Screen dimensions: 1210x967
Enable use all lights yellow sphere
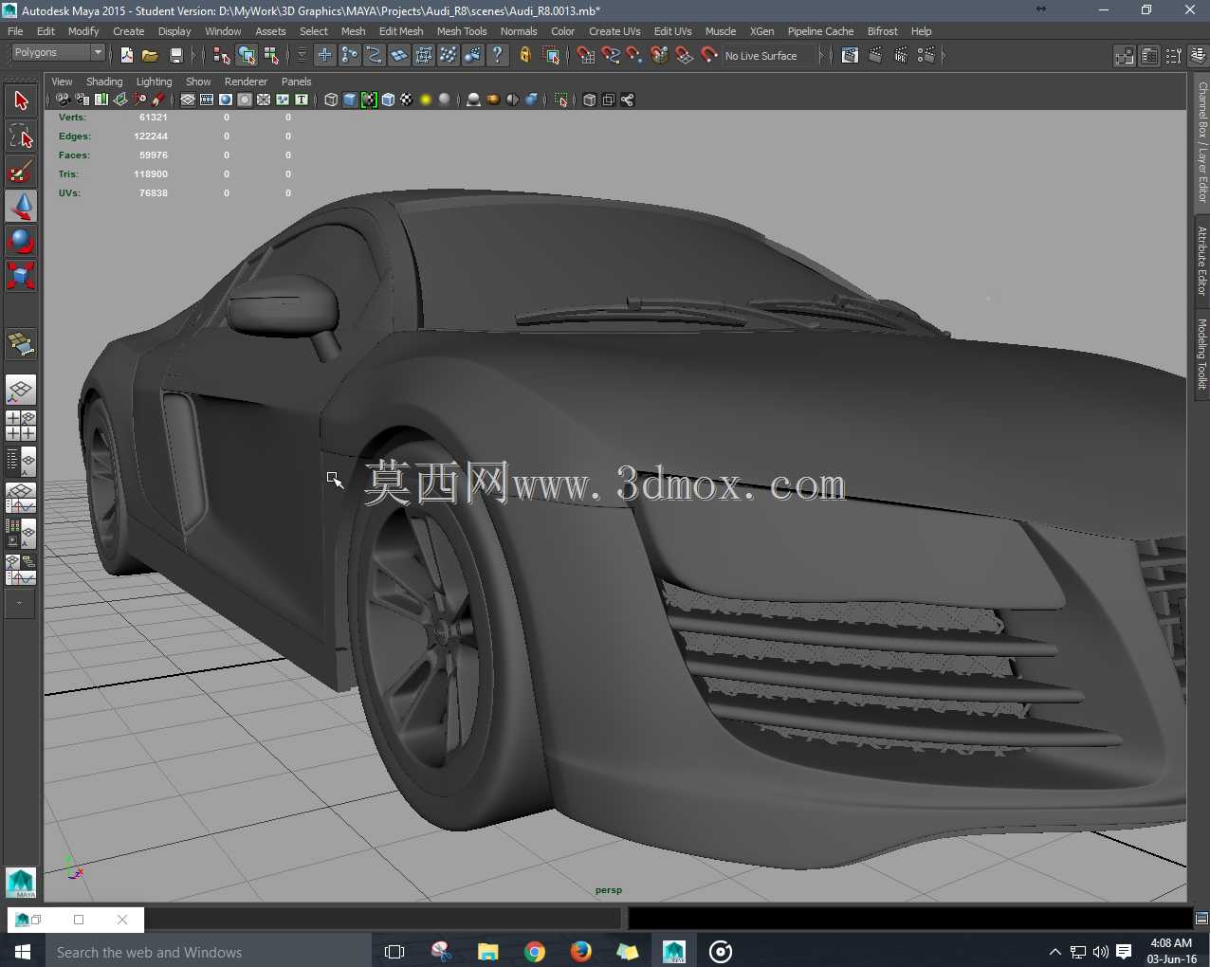(x=426, y=100)
